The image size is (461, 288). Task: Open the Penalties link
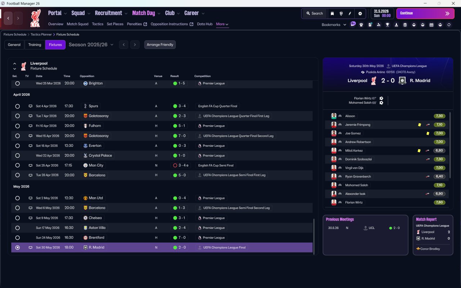[137, 24]
